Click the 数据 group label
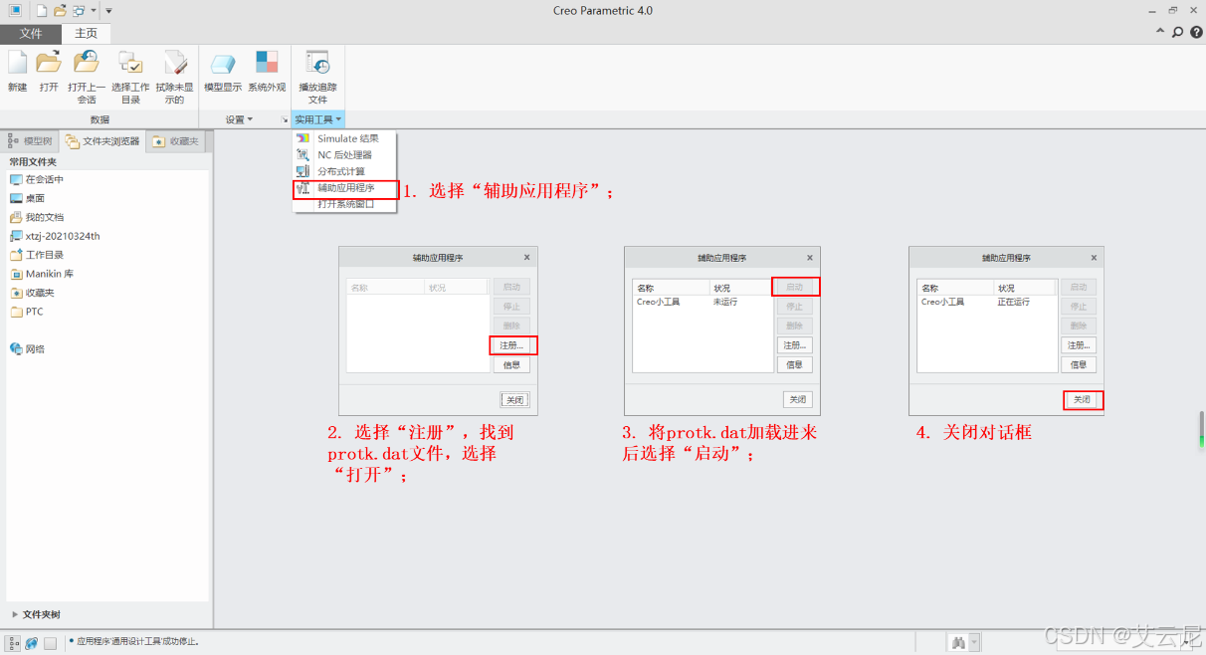The height and width of the screenshot is (655, 1206). [100, 119]
